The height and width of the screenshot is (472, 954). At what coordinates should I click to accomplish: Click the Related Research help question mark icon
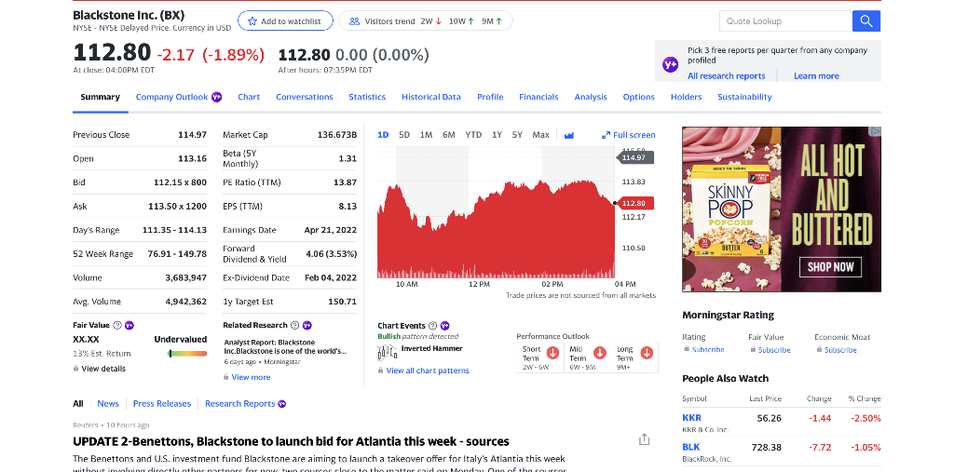tap(295, 326)
